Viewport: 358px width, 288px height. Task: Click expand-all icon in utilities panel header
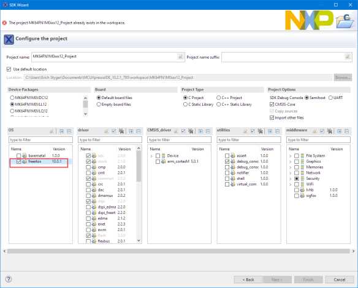[270, 131]
